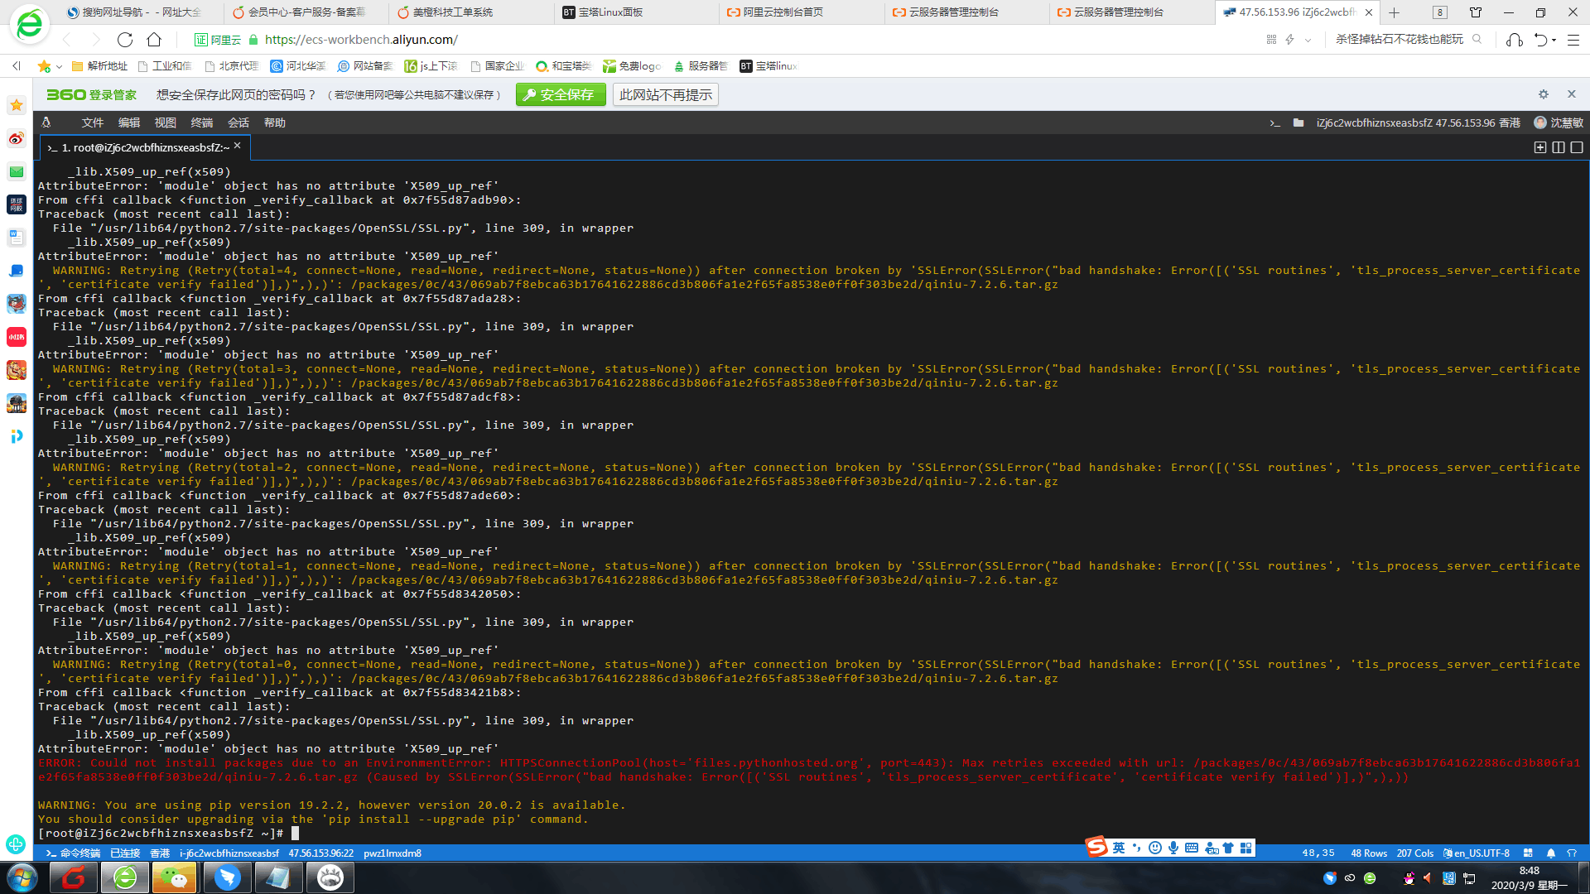Split the terminal into two columns

(x=1558, y=147)
